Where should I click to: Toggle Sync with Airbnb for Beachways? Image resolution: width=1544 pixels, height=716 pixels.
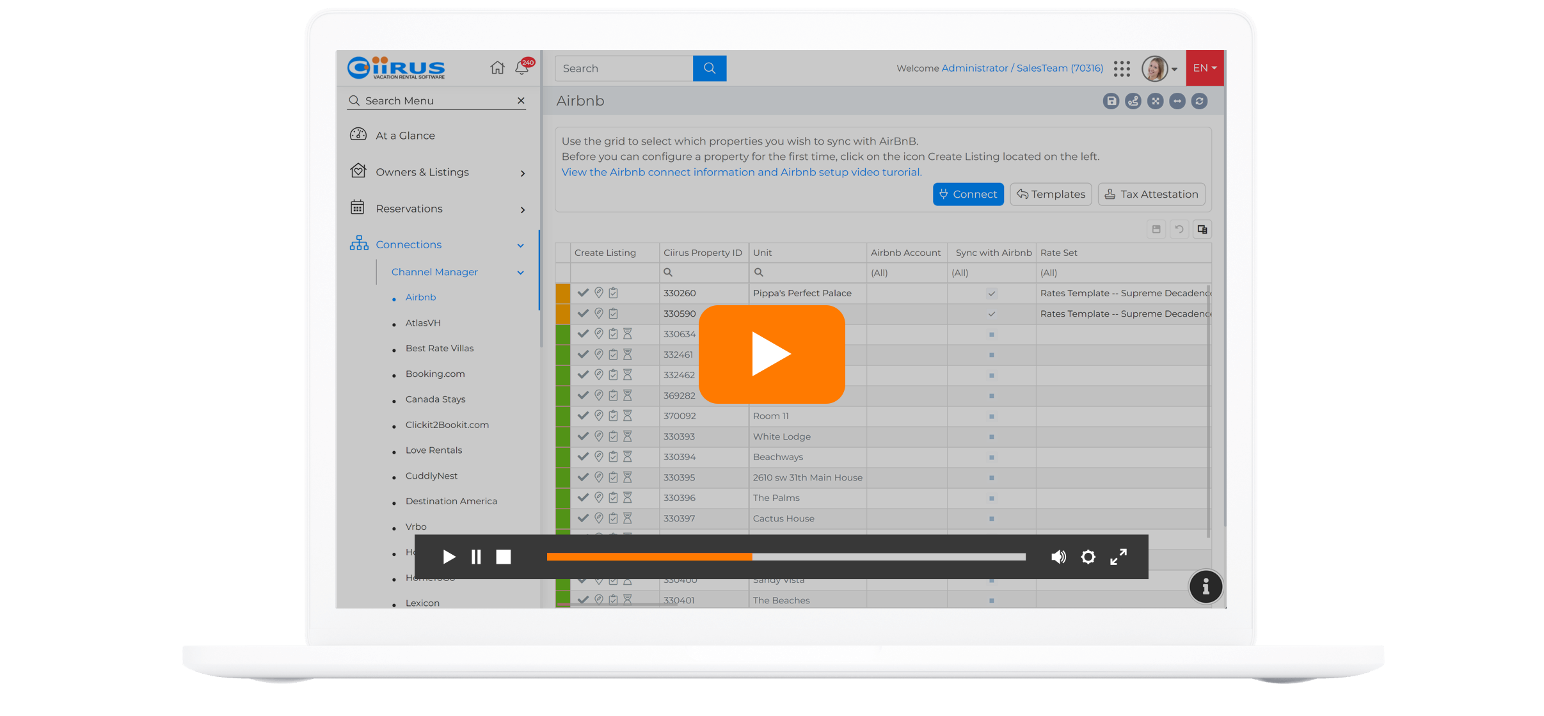(992, 457)
